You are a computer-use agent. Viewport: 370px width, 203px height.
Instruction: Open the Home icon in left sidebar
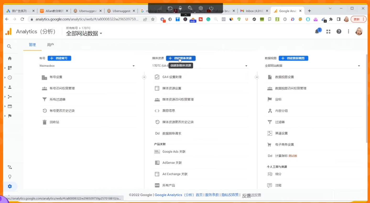[x=9, y=58]
